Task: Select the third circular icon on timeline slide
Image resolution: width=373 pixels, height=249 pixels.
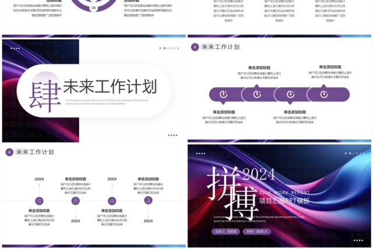Action: click(x=112, y=201)
